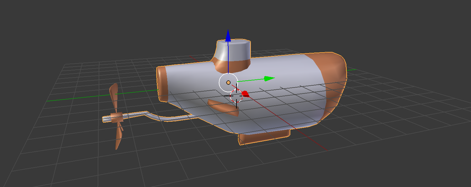Click the copper keel under the hull
The height and width of the screenshot is (187, 471).
264,137
